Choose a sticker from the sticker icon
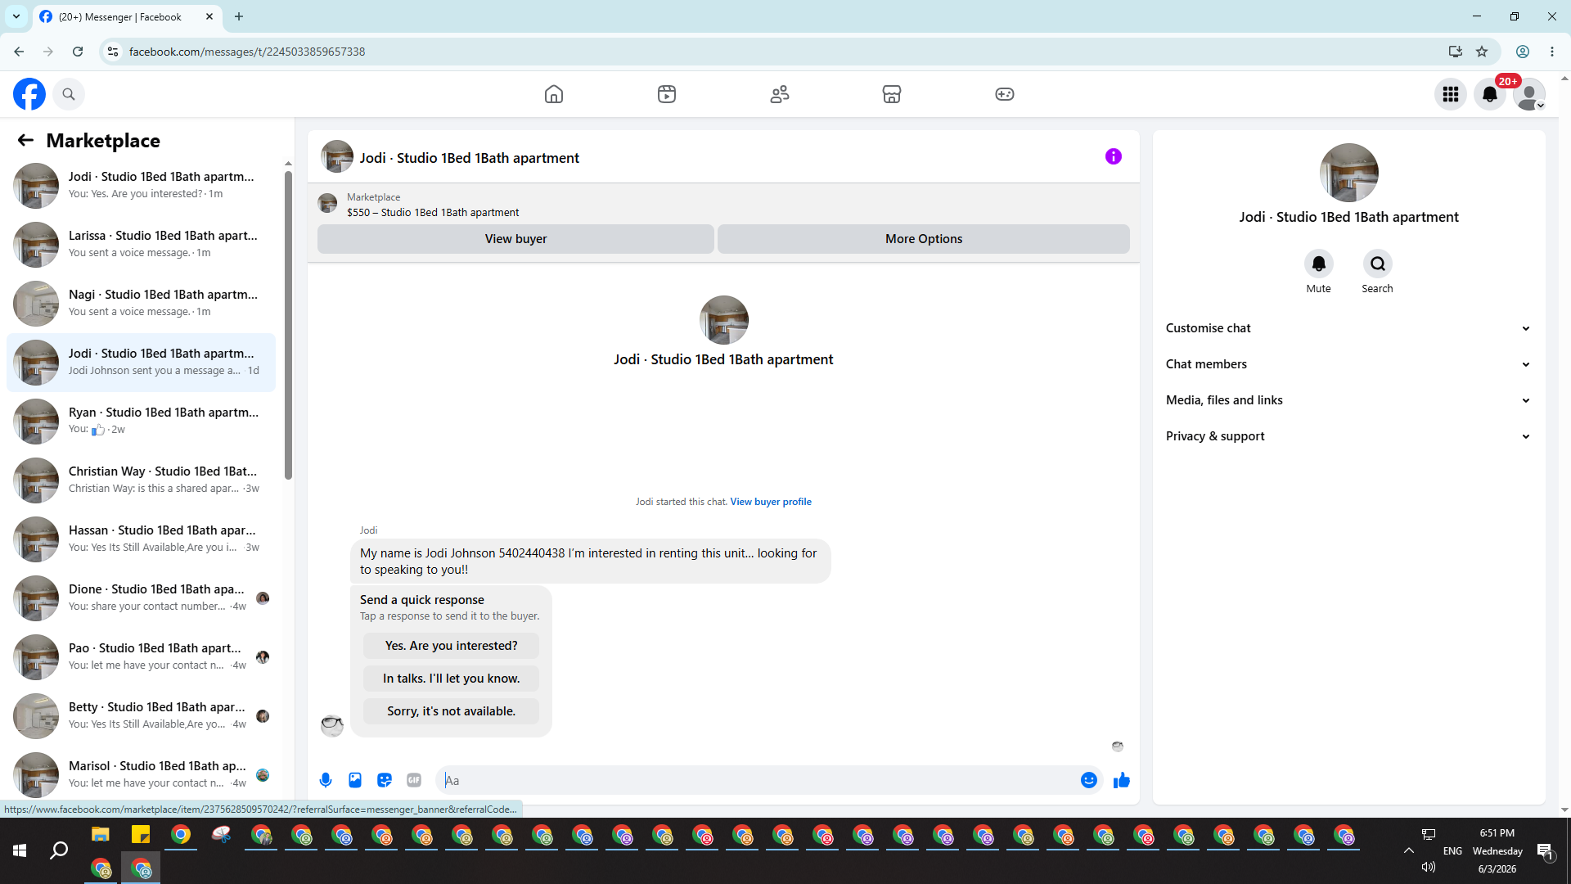1571x884 pixels. (x=385, y=780)
